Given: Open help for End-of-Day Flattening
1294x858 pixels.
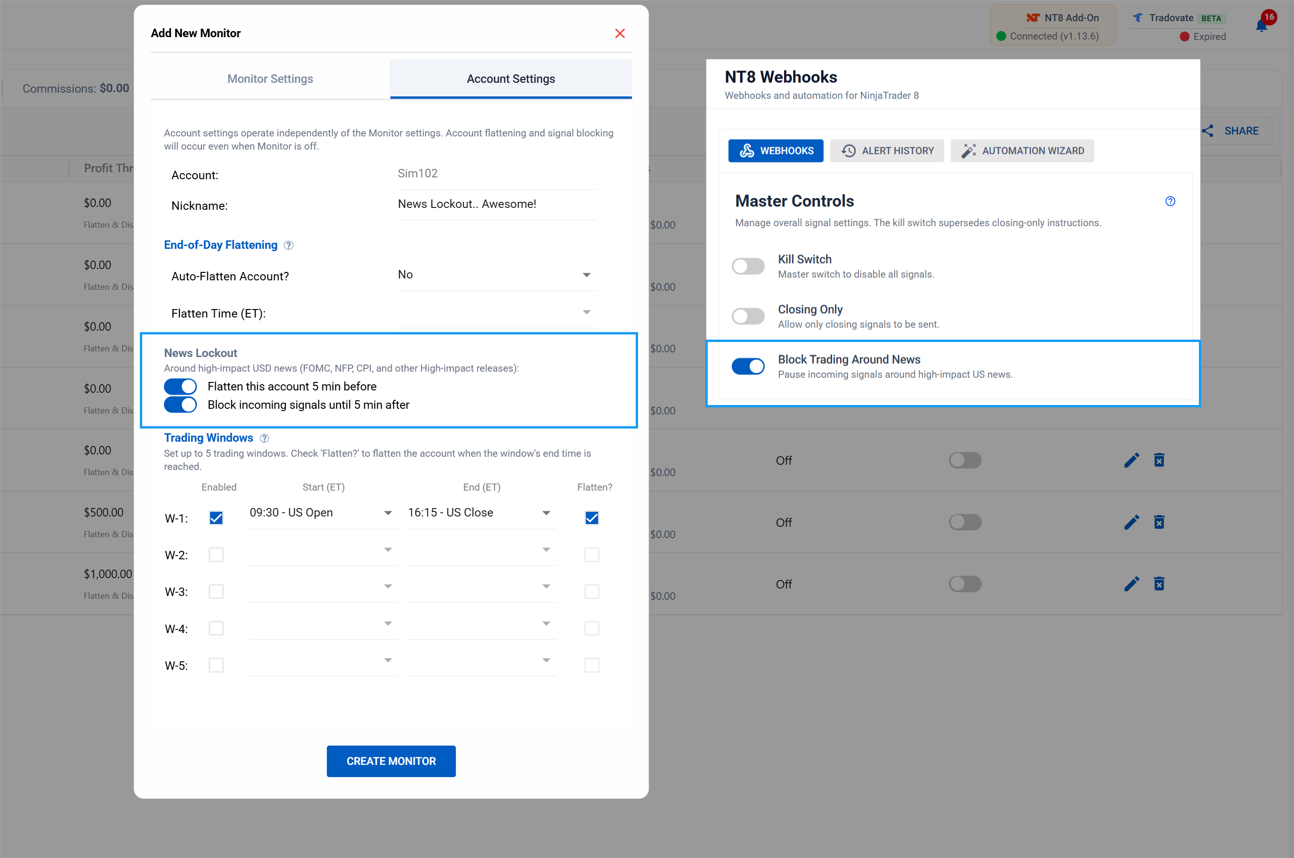Looking at the screenshot, I should tap(289, 246).
